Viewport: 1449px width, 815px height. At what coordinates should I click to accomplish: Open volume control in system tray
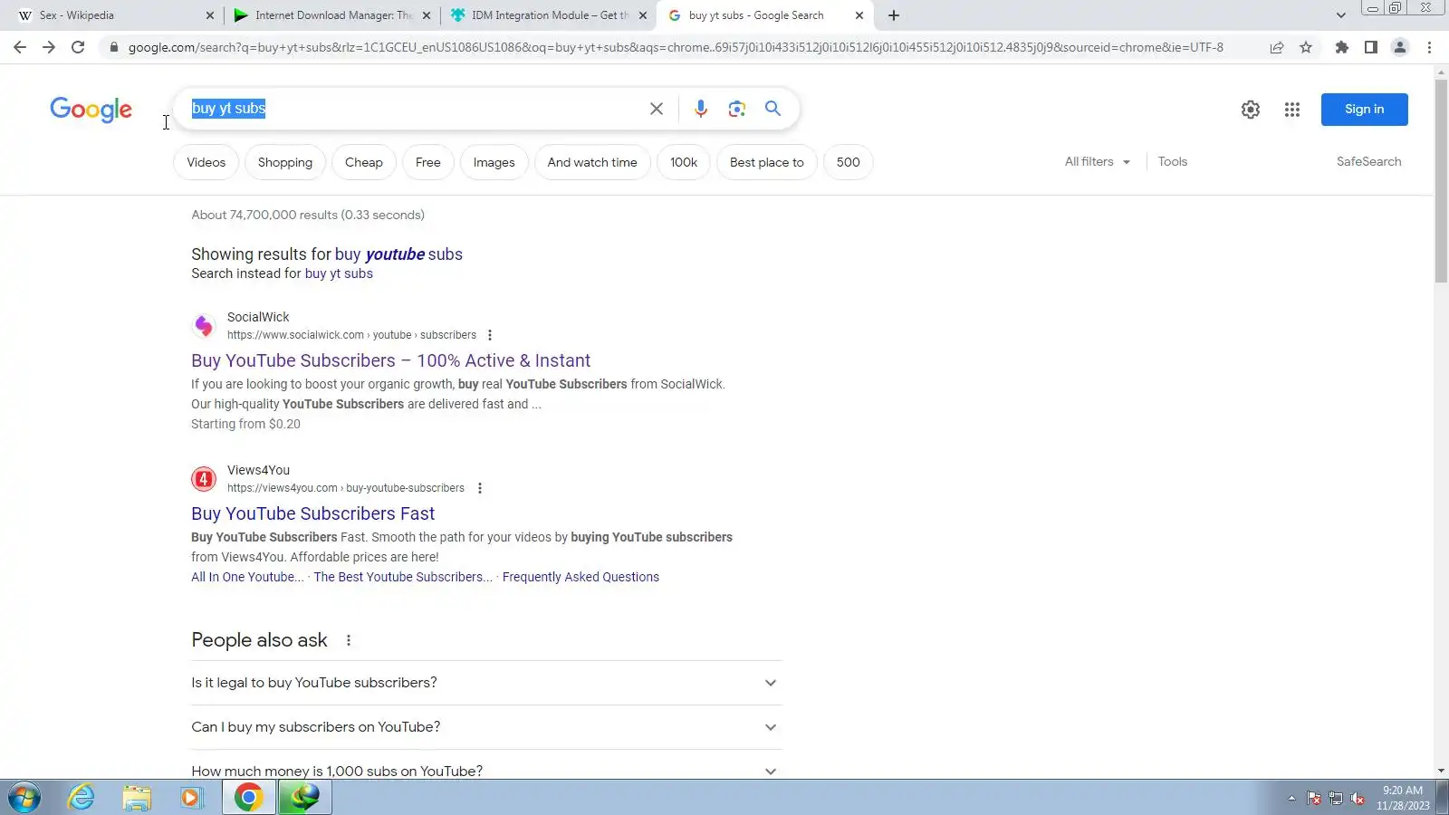1357,798
